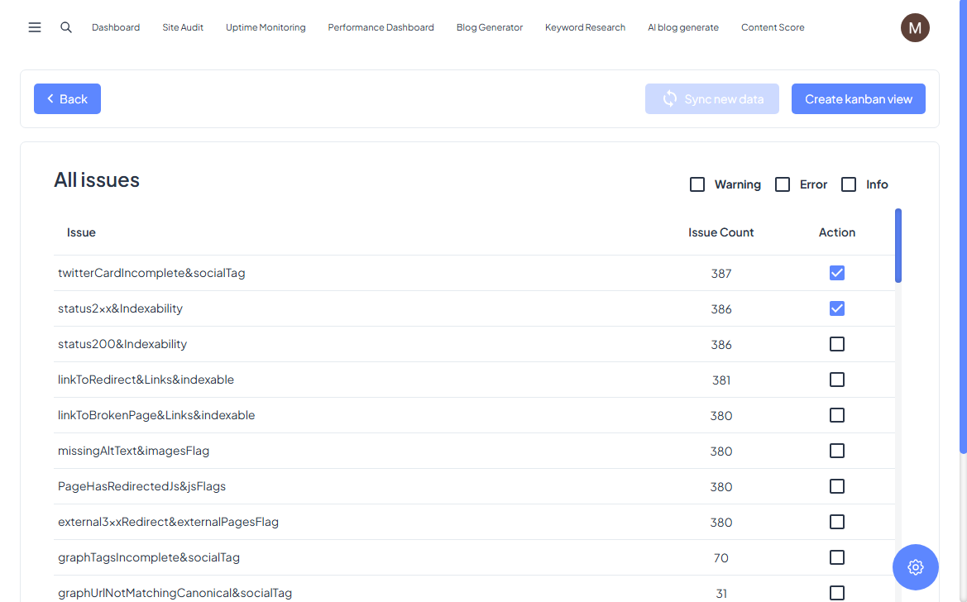The image size is (967, 602).
Task: Enable the Error filter checkbox
Action: point(783,184)
